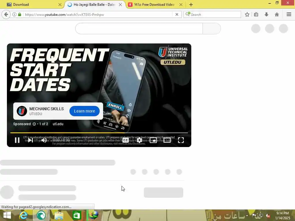Close the Download tab
Image resolution: width=295 pixels, height=221 pixels.
coord(60,5)
